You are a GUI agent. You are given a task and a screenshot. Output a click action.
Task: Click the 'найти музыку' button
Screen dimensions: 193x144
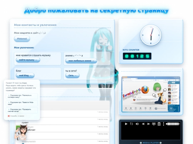pyautogui.click(x=28, y=60)
